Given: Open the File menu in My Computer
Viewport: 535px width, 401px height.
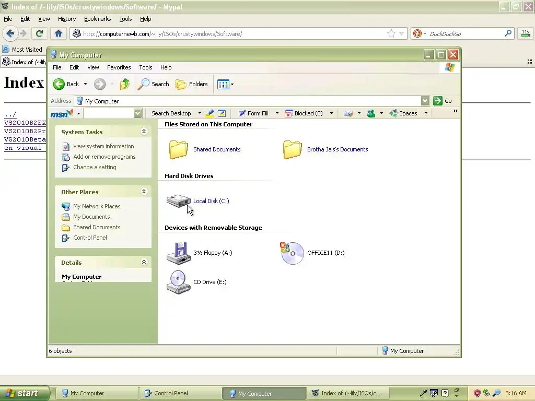Looking at the screenshot, I should (57, 67).
